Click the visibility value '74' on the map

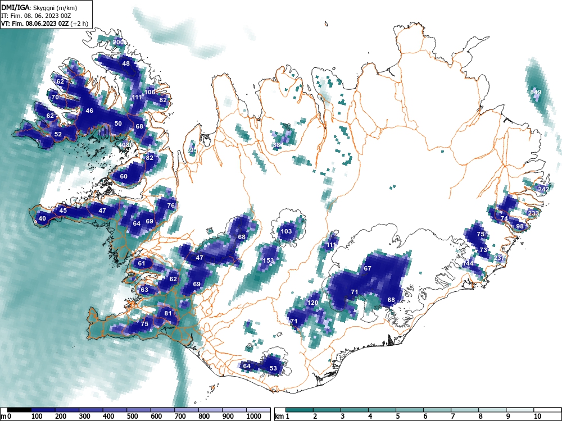click(504, 218)
